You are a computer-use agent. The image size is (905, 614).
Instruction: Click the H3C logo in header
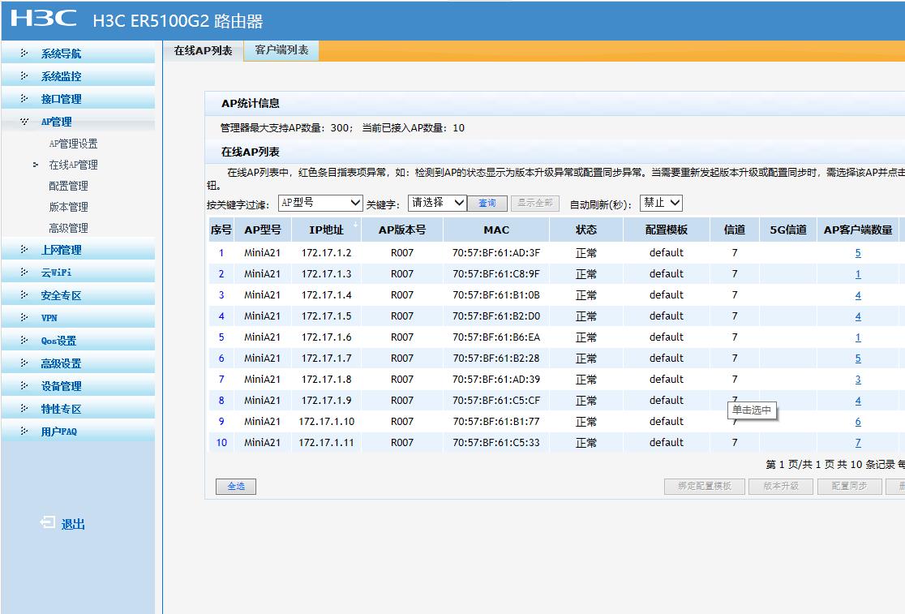pyautogui.click(x=44, y=19)
